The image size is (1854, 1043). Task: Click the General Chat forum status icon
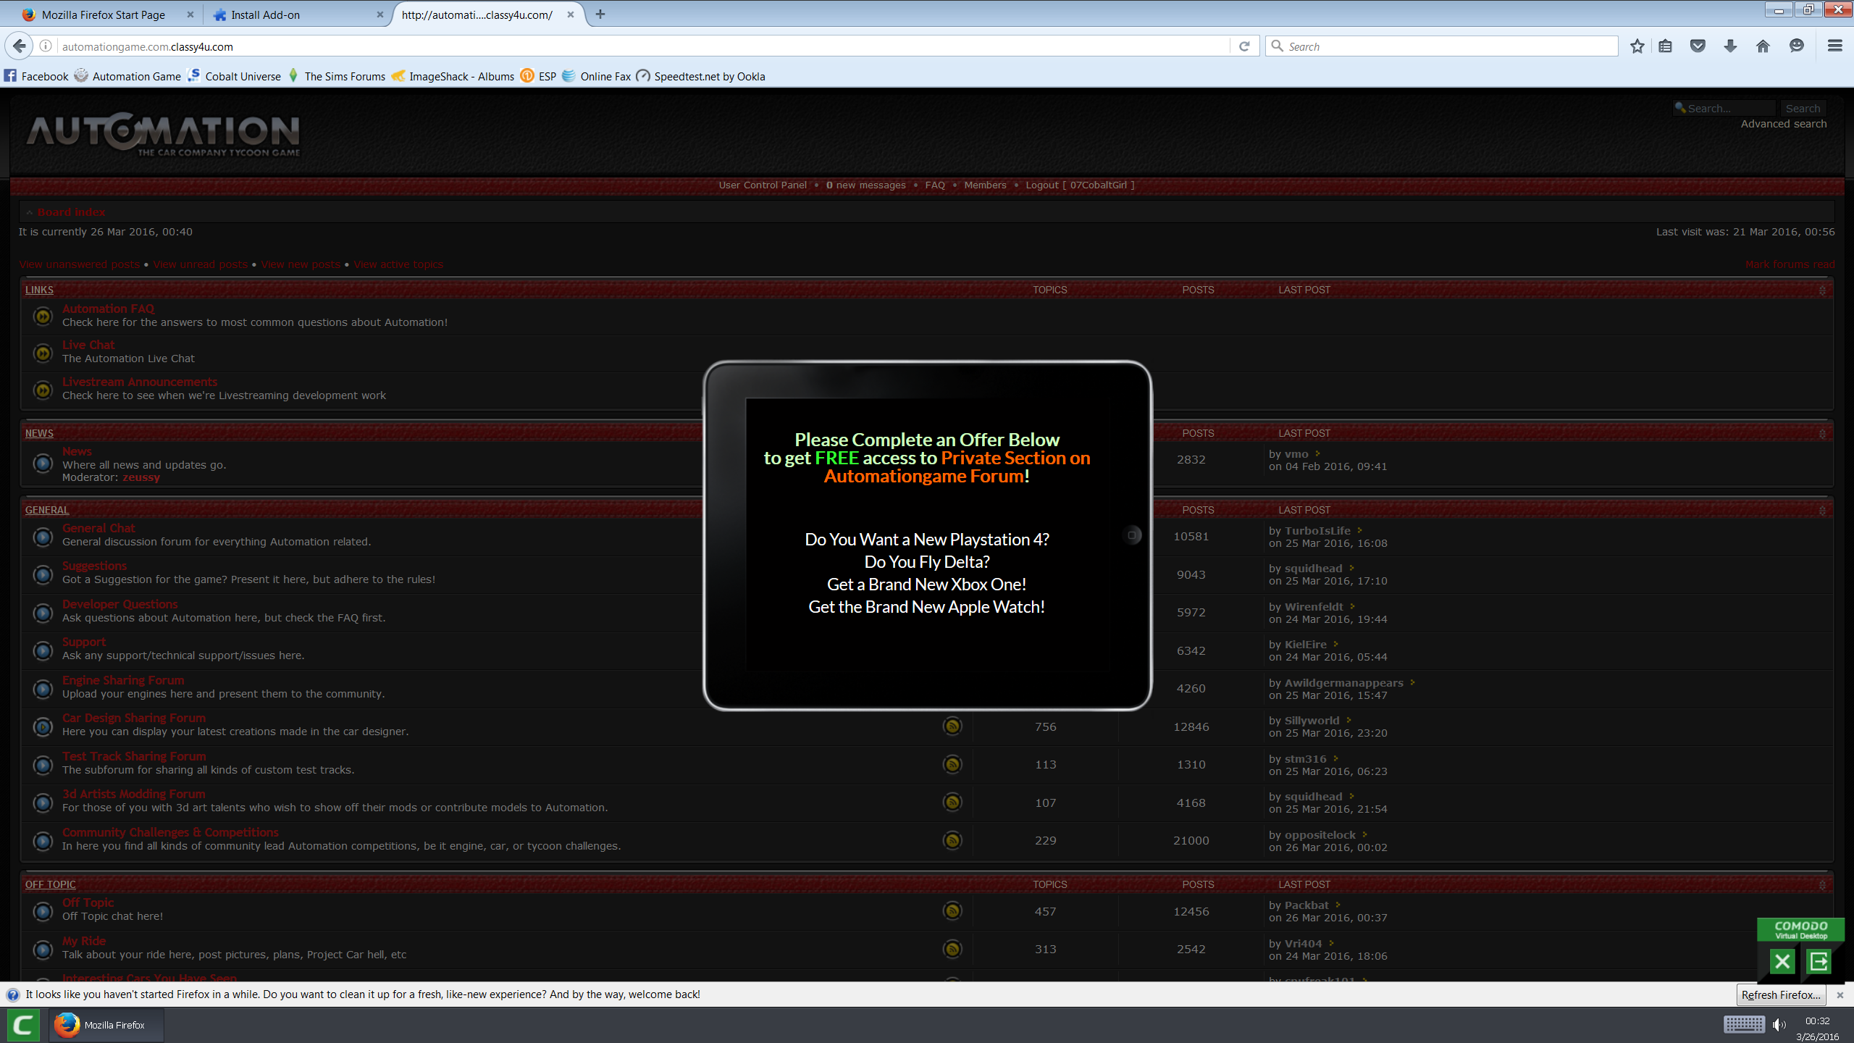[x=43, y=537]
